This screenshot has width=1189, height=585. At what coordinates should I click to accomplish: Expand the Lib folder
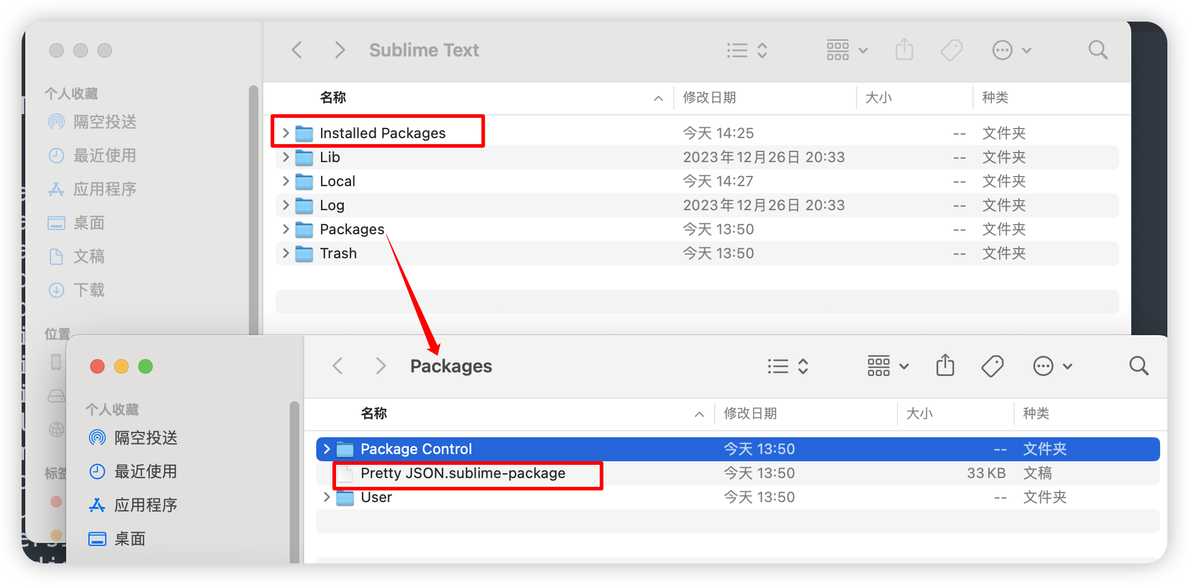pyautogui.click(x=286, y=157)
